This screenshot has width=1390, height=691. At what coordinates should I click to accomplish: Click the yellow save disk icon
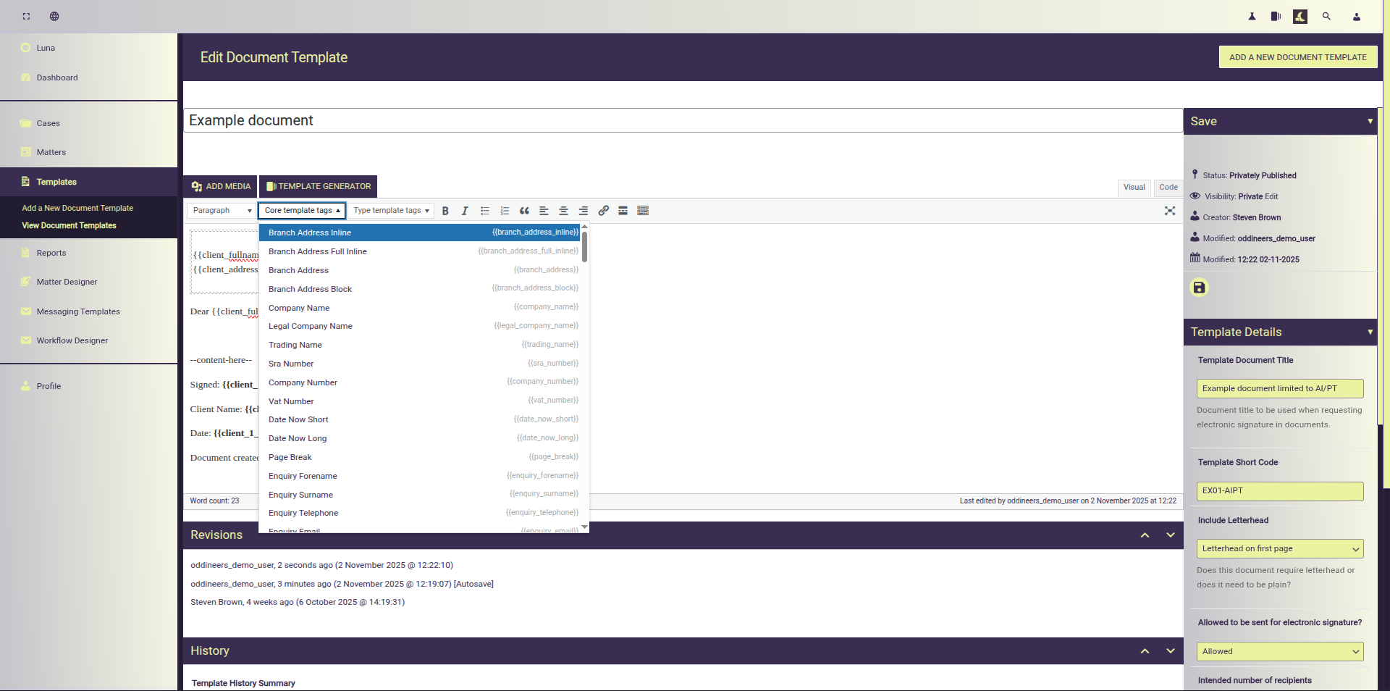point(1199,288)
